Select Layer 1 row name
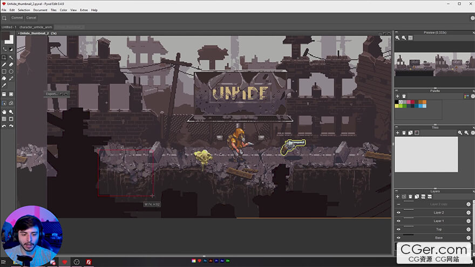Image resolution: width=475 pixels, height=267 pixels. (439, 221)
